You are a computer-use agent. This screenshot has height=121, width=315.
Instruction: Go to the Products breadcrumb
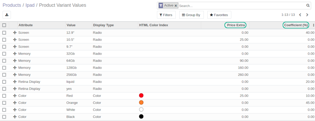[x=12, y=5]
